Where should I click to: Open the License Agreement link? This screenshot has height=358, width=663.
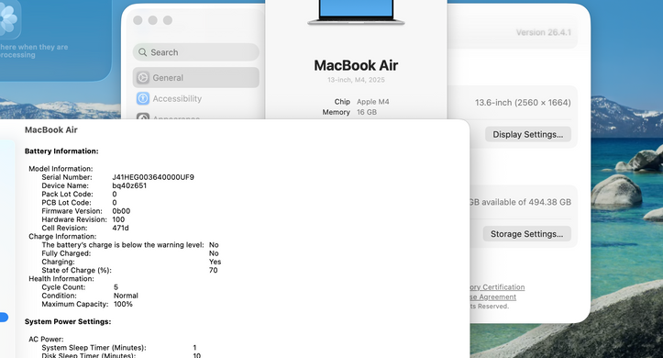(x=492, y=297)
